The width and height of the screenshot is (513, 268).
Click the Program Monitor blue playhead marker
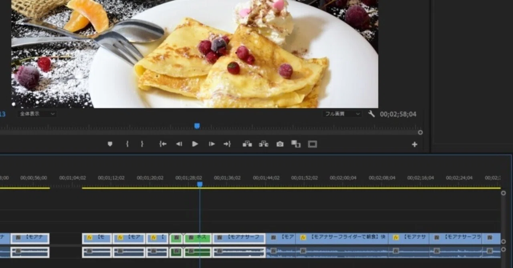pos(197,126)
